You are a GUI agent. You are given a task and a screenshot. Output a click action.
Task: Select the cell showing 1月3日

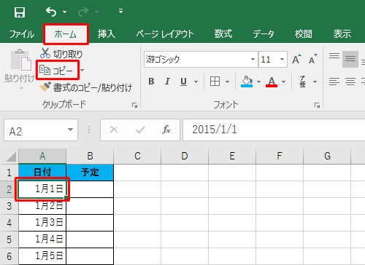[x=42, y=223]
